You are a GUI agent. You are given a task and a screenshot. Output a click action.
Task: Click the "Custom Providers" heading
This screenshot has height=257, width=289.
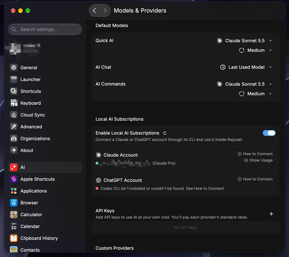pos(115,248)
